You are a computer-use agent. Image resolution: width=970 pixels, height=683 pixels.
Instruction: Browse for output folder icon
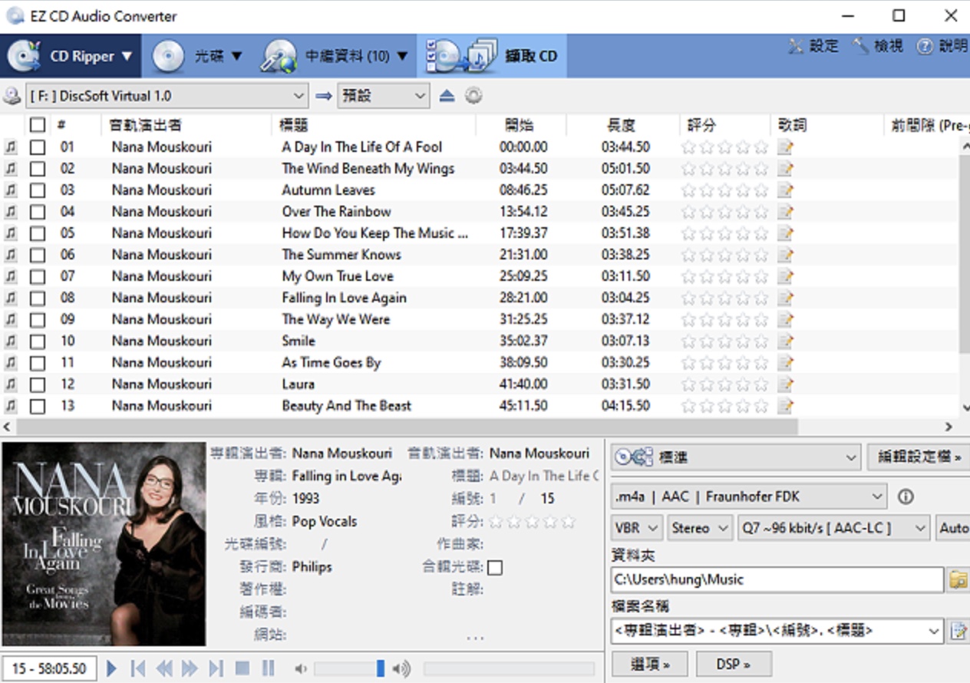point(958,579)
